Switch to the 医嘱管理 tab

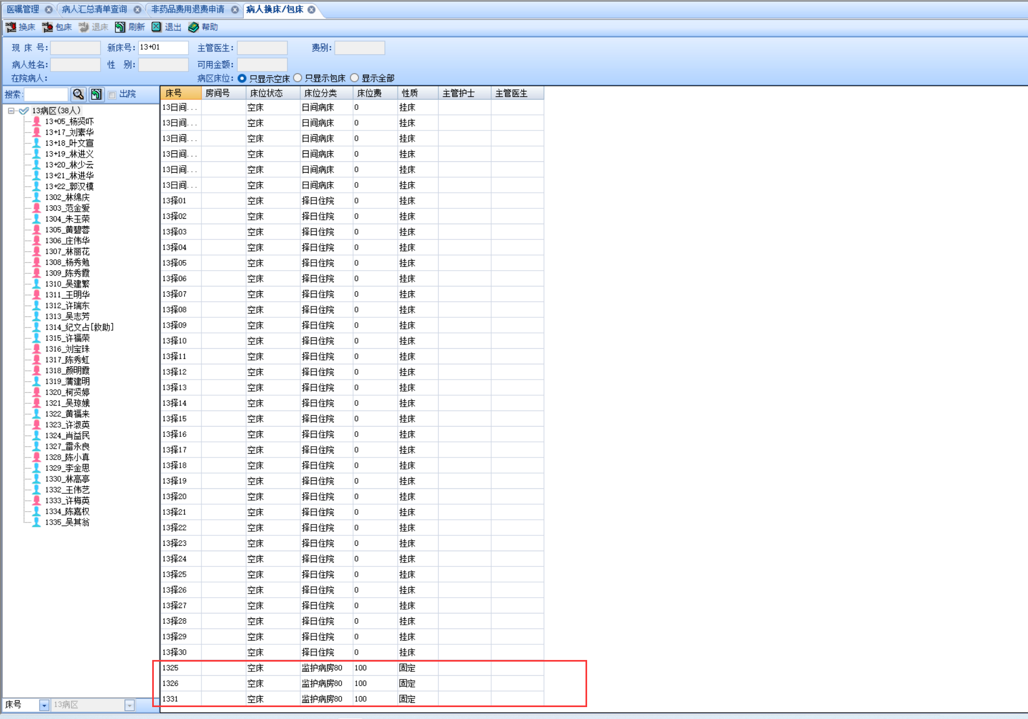23,10
